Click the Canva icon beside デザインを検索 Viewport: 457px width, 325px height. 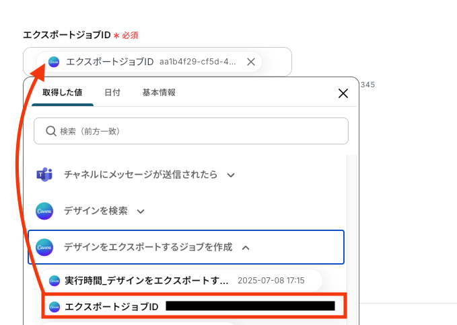[x=44, y=211]
